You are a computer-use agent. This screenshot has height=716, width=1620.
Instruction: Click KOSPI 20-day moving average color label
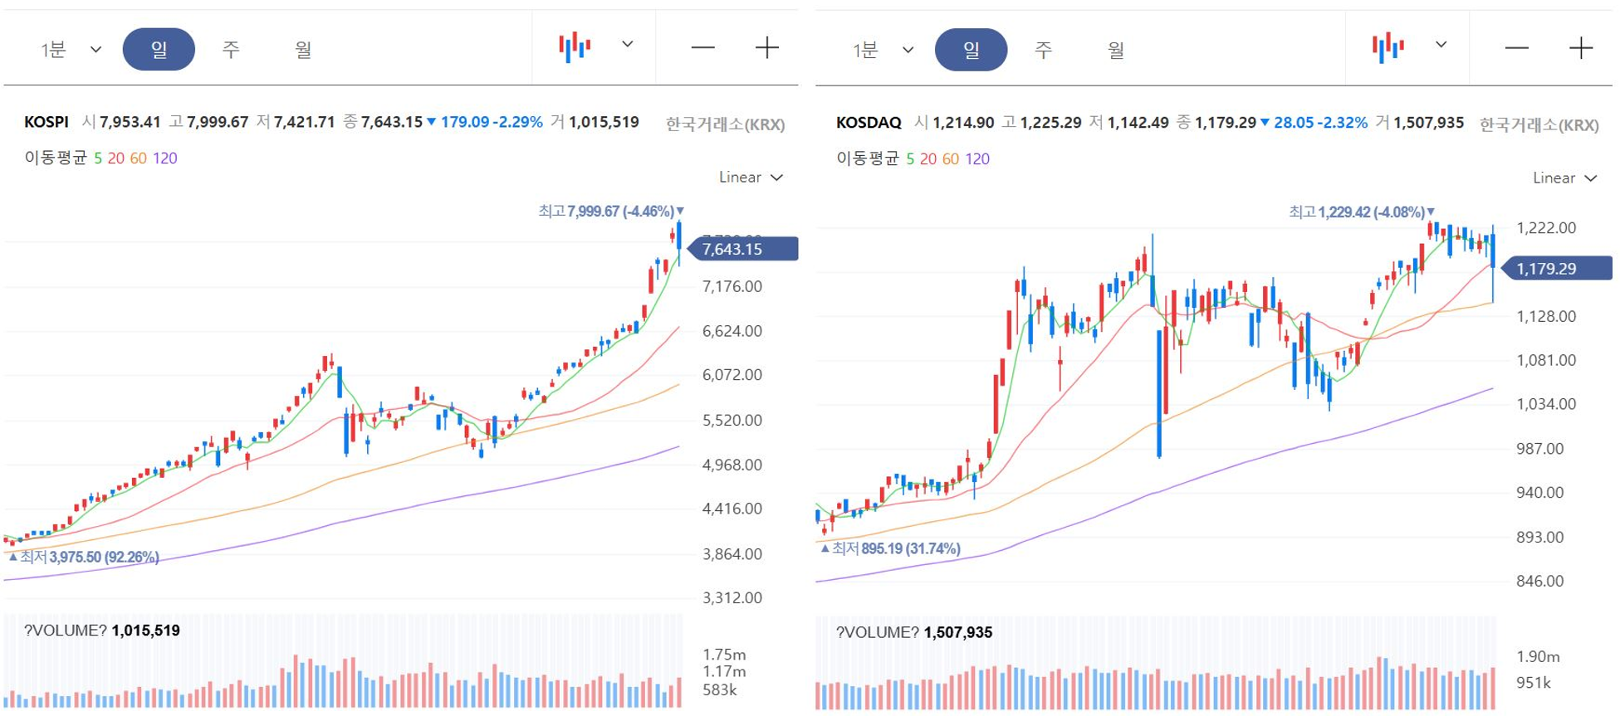[x=115, y=158]
